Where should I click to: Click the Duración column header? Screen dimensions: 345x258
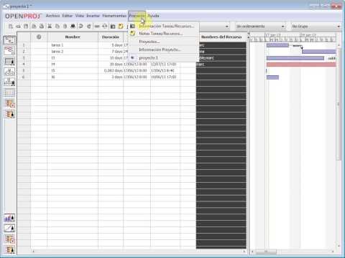(x=111, y=37)
